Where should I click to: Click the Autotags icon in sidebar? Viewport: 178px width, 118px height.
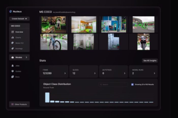13,48
